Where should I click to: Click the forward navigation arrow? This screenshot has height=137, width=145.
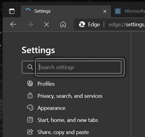[30, 24]
